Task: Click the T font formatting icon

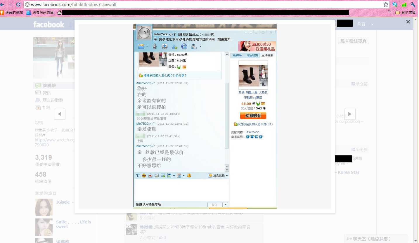Action: (138, 176)
